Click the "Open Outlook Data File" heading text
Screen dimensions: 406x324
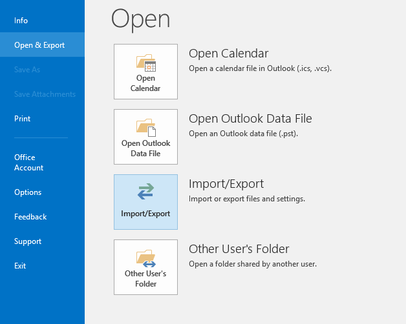click(250, 119)
